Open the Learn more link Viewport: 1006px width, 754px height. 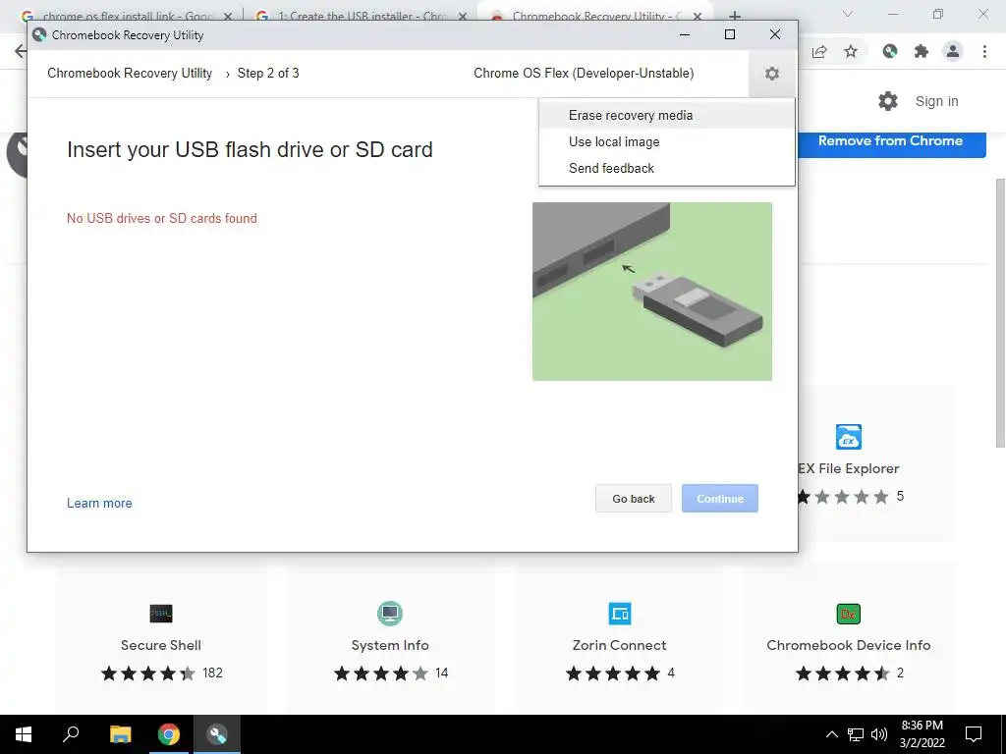click(99, 504)
